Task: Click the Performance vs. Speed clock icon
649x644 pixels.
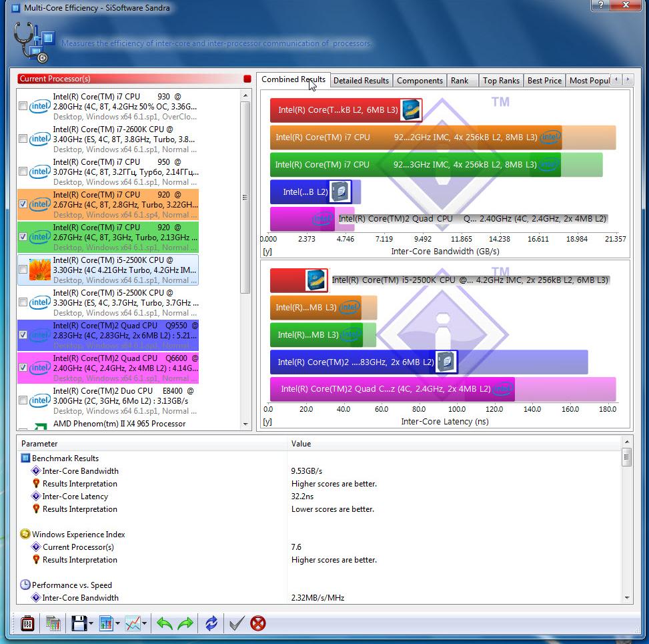Action: coord(25,585)
